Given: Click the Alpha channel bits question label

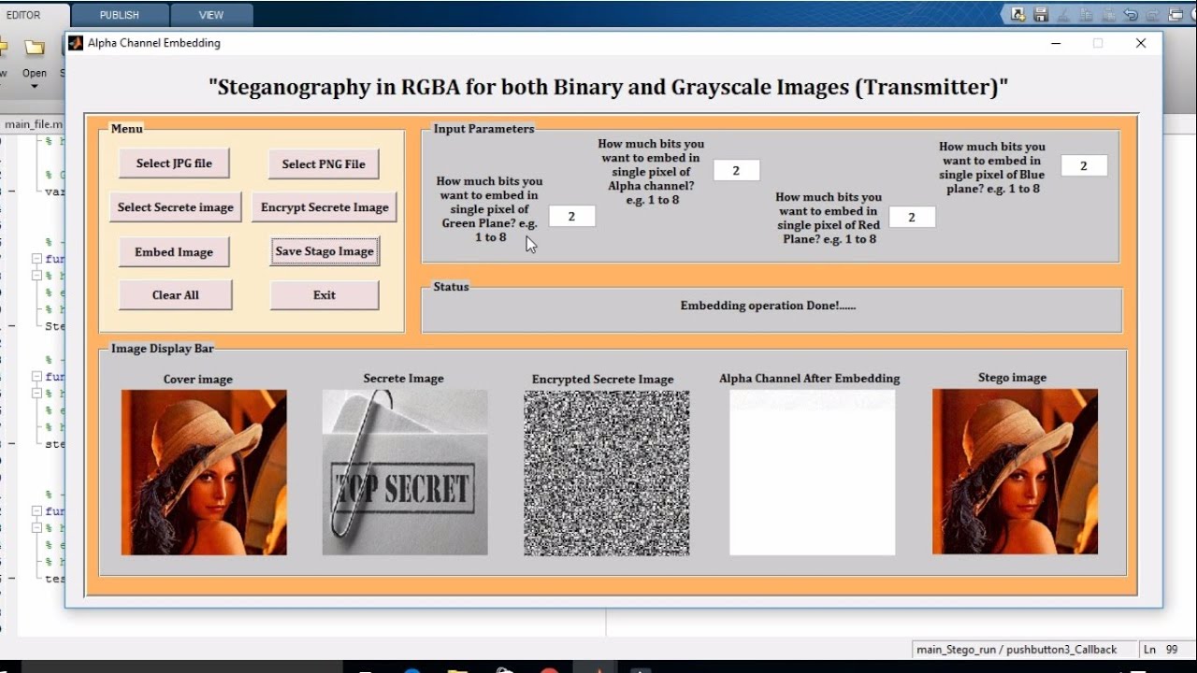Looking at the screenshot, I should [651, 172].
